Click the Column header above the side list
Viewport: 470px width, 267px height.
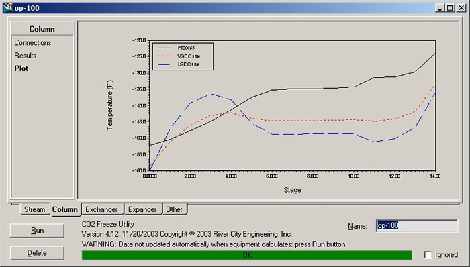[42, 29]
